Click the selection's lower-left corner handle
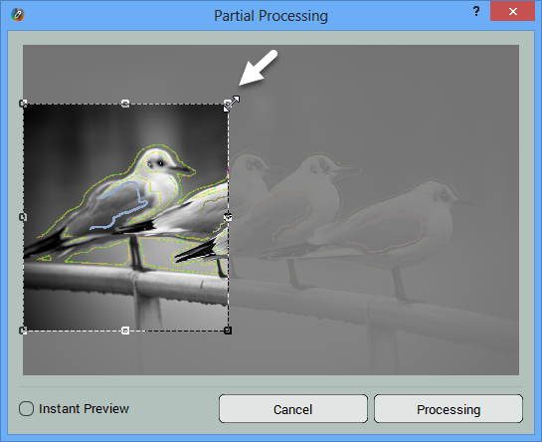 point(23,331)
